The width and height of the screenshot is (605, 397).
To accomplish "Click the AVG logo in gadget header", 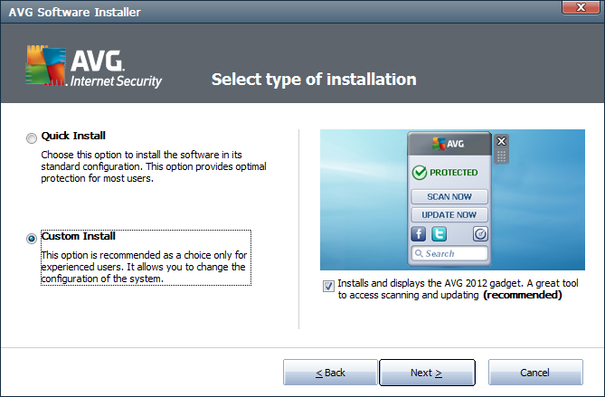I will 449,144.
